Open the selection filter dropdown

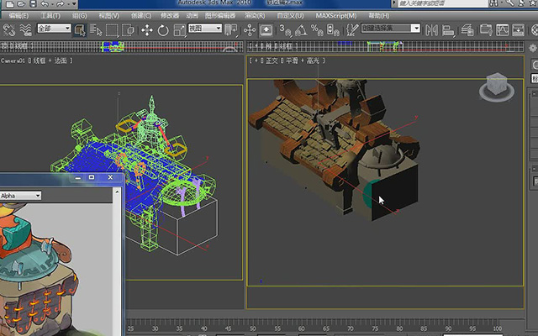54,28
